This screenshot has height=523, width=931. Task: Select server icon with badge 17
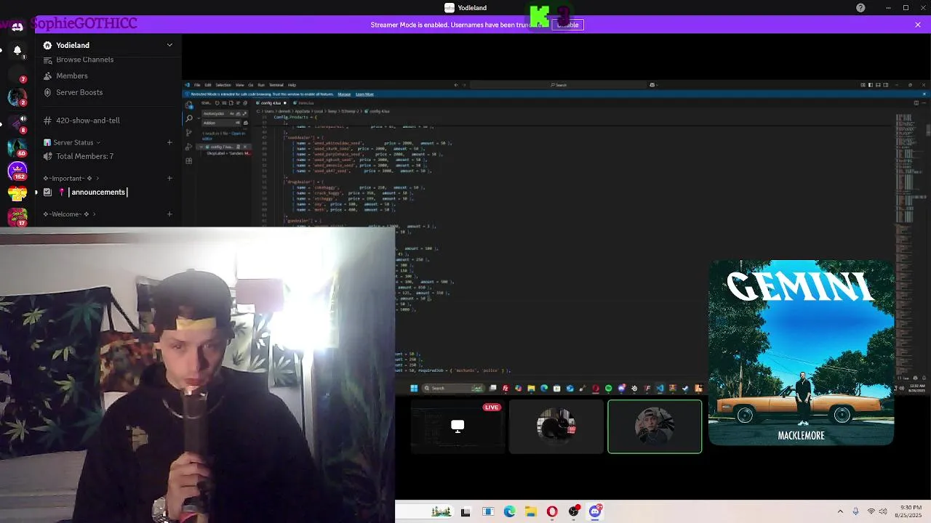[x=17, y=216]
